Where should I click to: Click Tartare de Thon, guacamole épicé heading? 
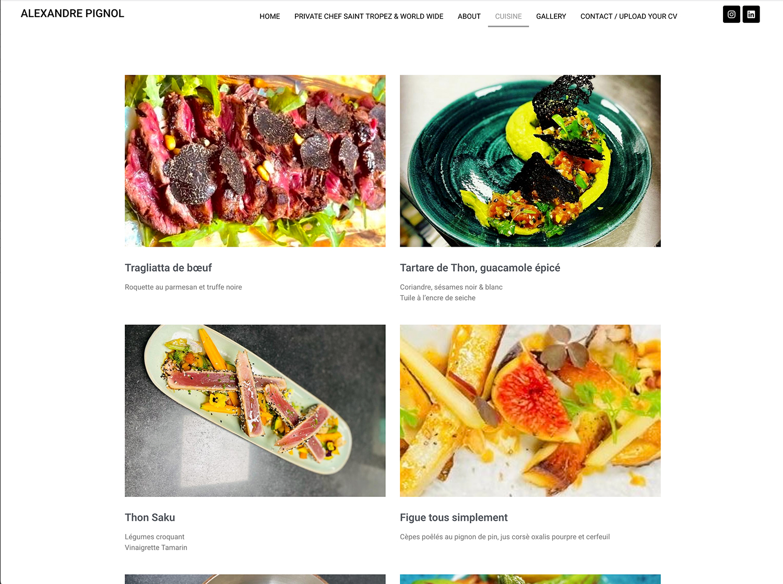click(x=480, y=268)
